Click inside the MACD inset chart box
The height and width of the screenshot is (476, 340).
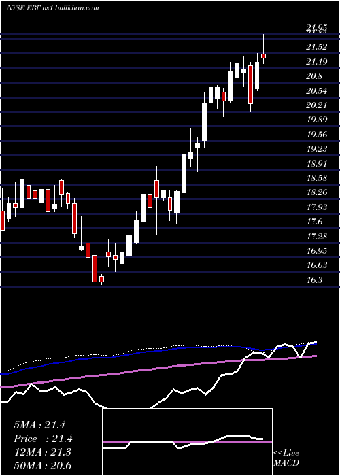(187, 442)
